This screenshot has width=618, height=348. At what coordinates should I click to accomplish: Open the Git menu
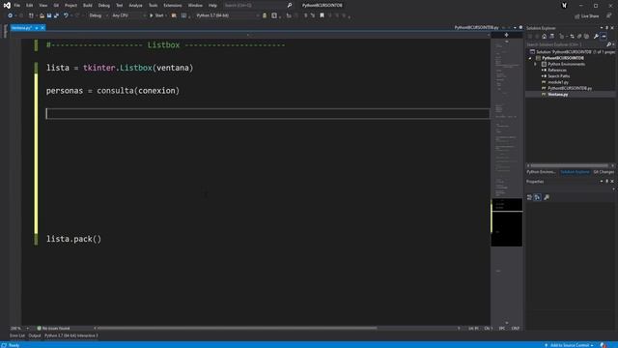point(56,6)
